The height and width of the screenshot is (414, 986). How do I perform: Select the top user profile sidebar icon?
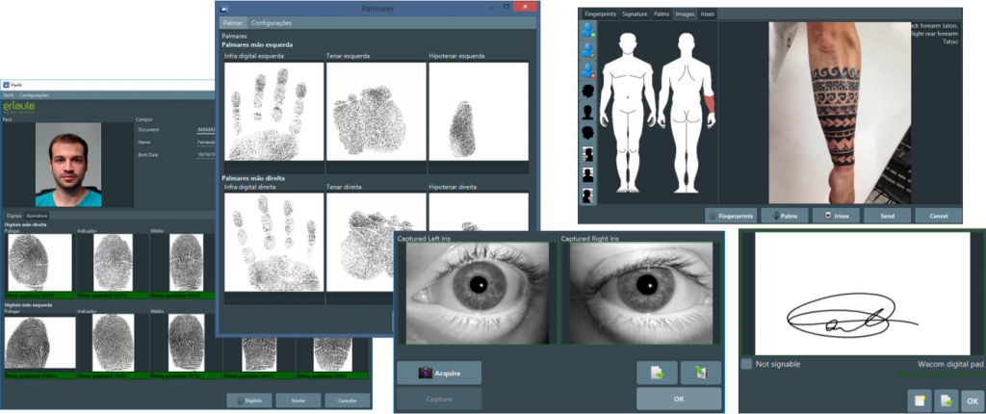pyautogui.click(x=586, y=30)
